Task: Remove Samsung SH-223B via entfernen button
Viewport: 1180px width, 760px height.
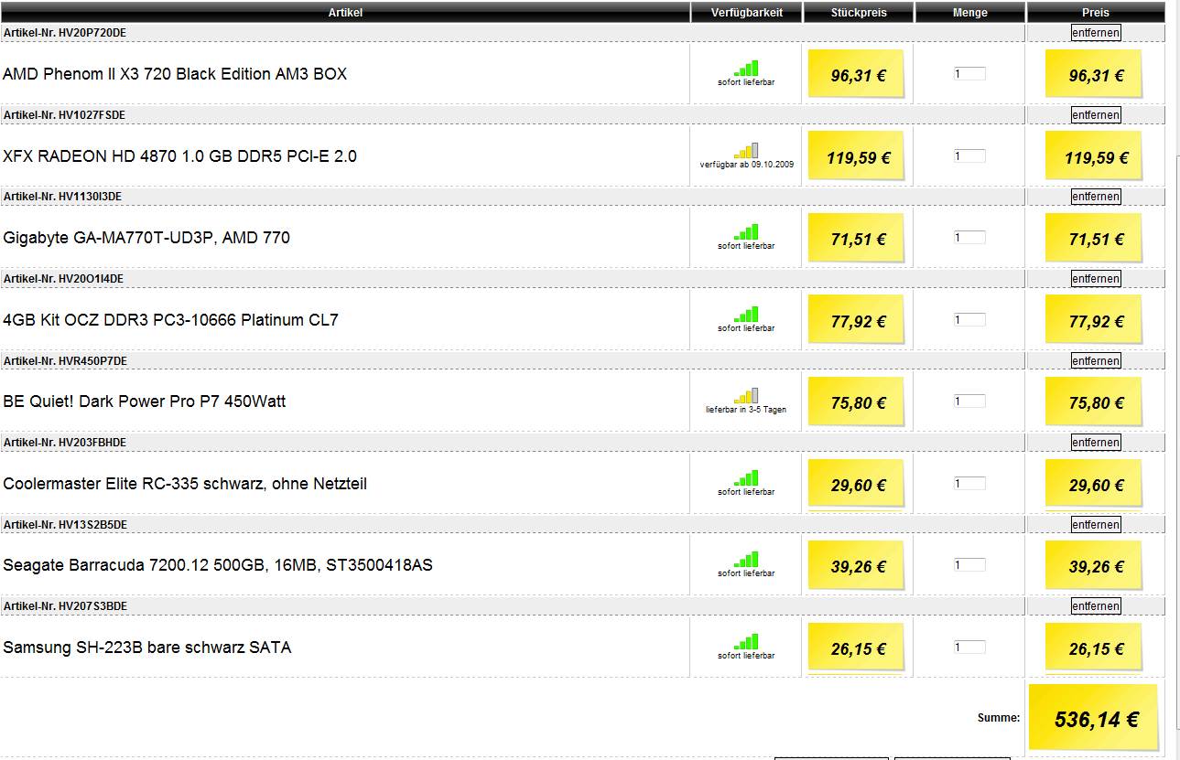Action: [x=1096, y=606]
